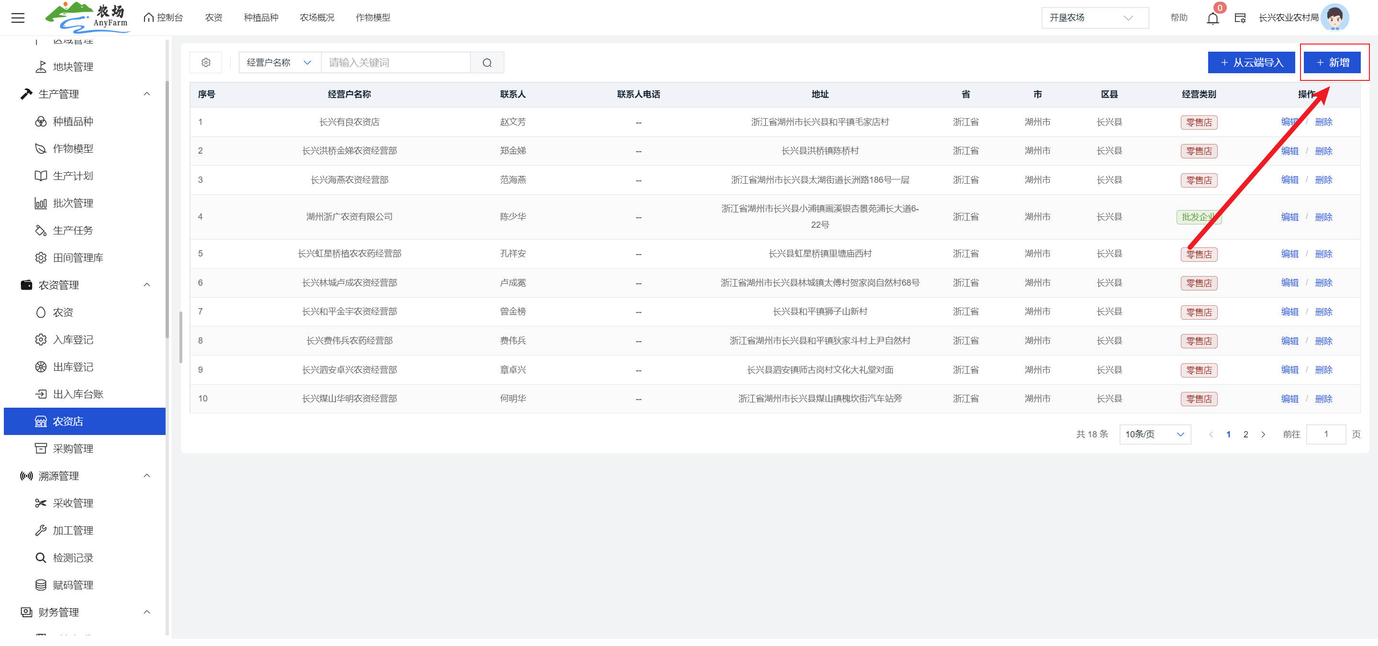Open the 经营户名称 filter dropdown
This screenshot has width=1378, height=646.
point(279,63)
